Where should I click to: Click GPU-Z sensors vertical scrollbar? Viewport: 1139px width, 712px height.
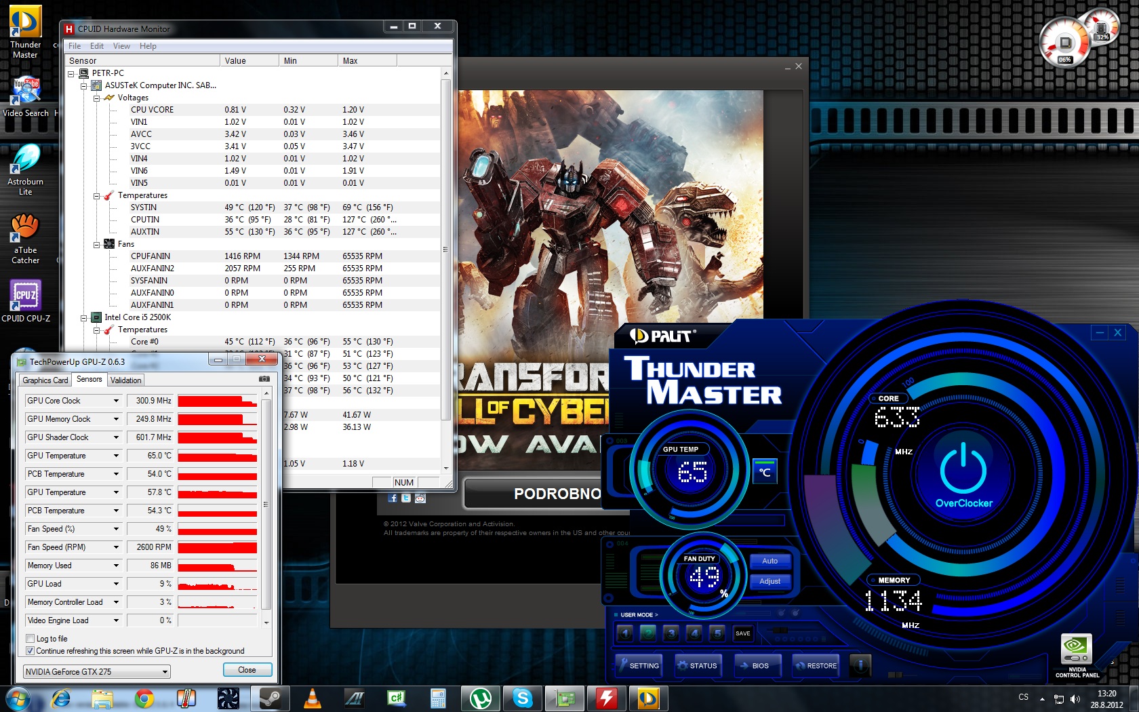click(x=266, y=505)
